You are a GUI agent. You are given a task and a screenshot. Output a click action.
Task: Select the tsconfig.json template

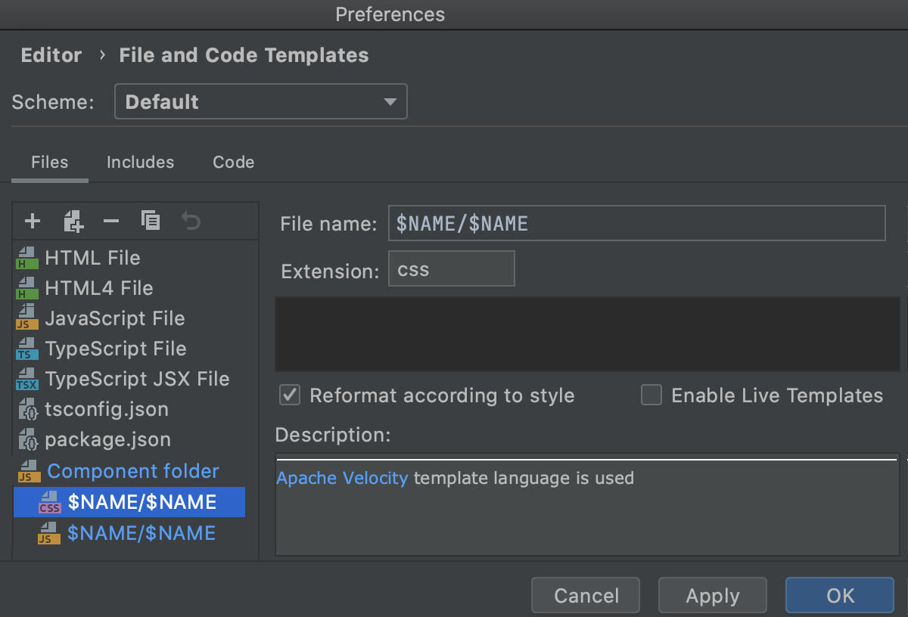107,409
